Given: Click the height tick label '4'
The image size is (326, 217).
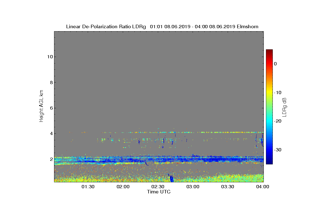Looking at the screenshot, I should point(51,133).
